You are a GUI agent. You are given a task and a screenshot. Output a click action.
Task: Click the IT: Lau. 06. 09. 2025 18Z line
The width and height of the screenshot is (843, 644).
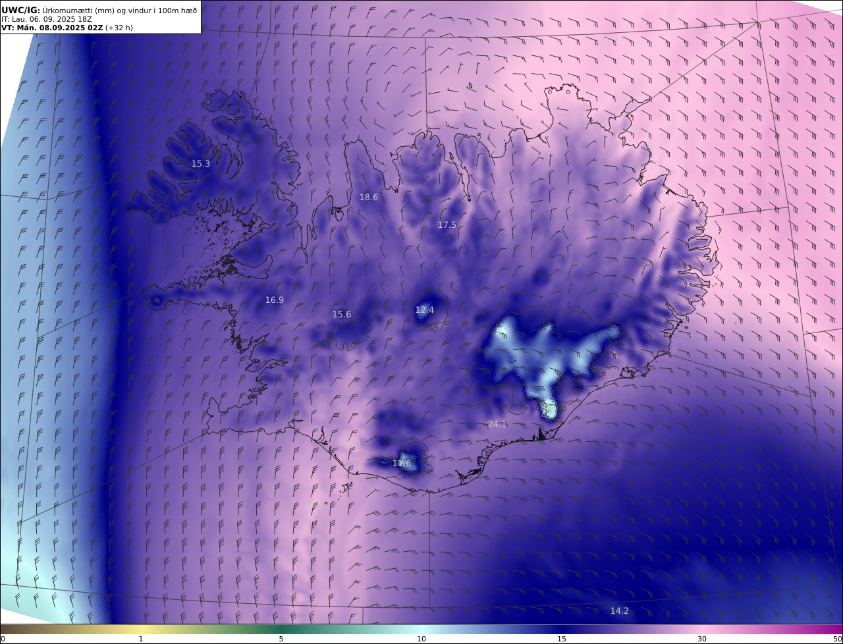point(46,19)
